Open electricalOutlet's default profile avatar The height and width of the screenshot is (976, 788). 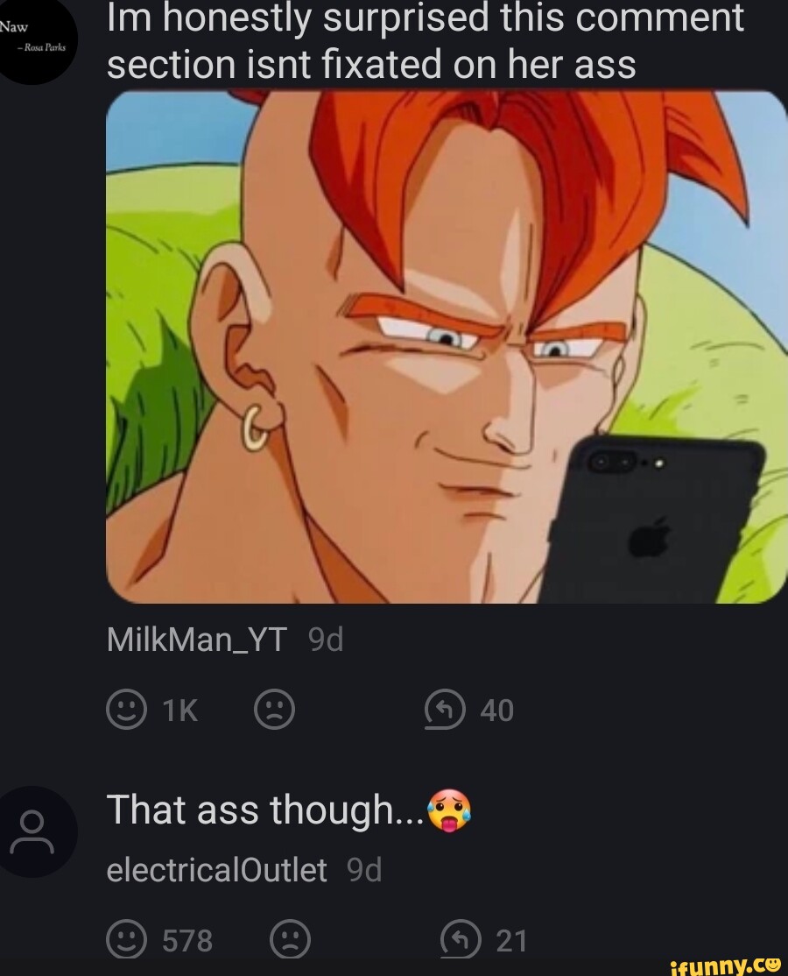[32, 831]
